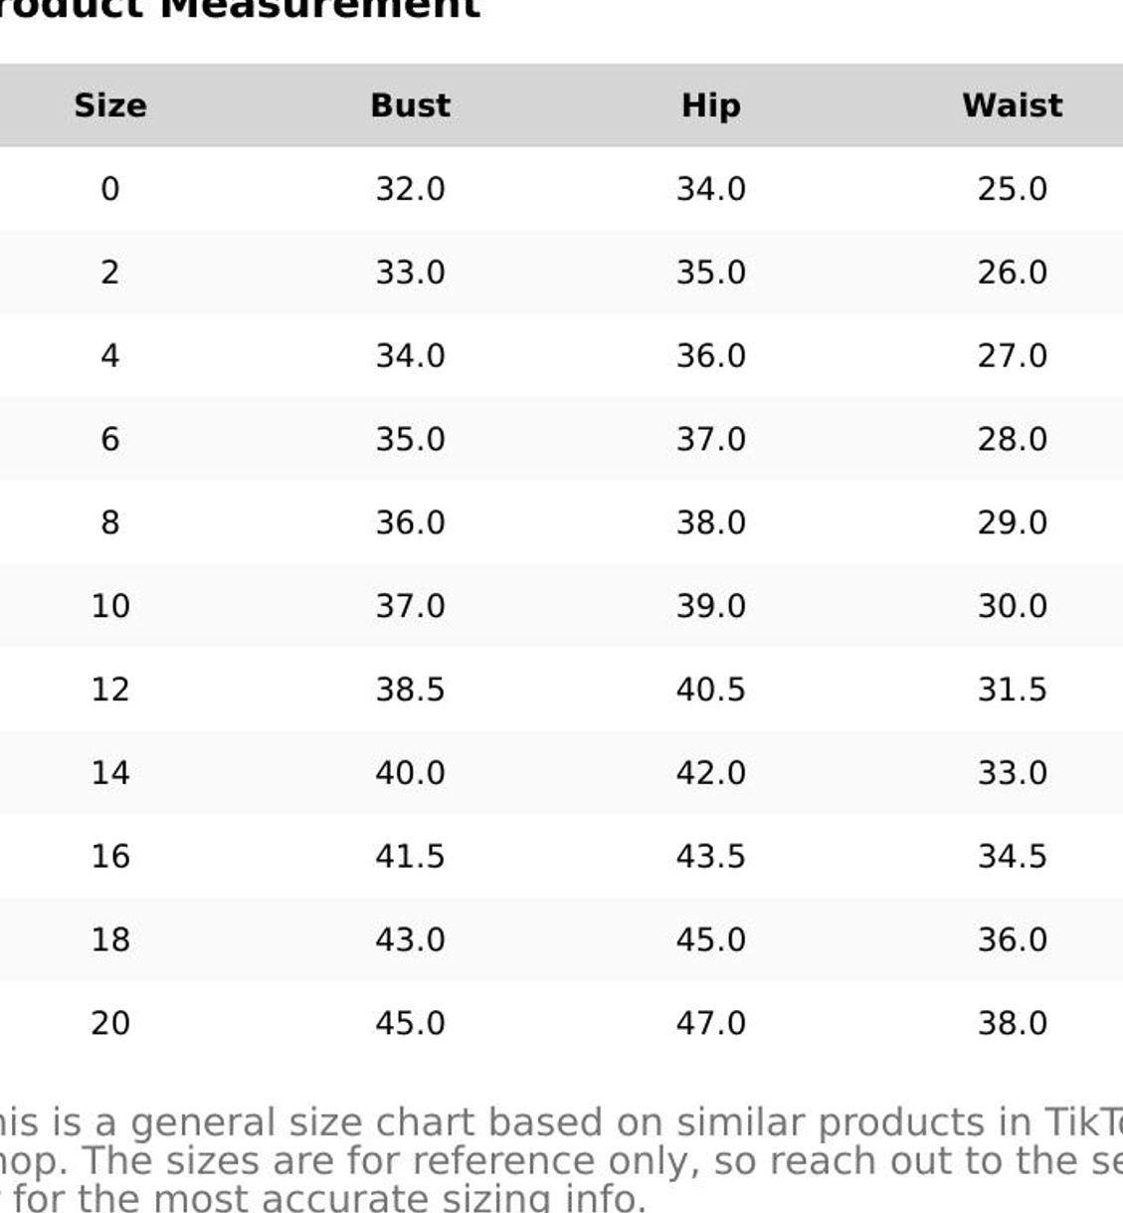
Task: Click bust value 41.5 in size 16 row
Action: [410, 857]
